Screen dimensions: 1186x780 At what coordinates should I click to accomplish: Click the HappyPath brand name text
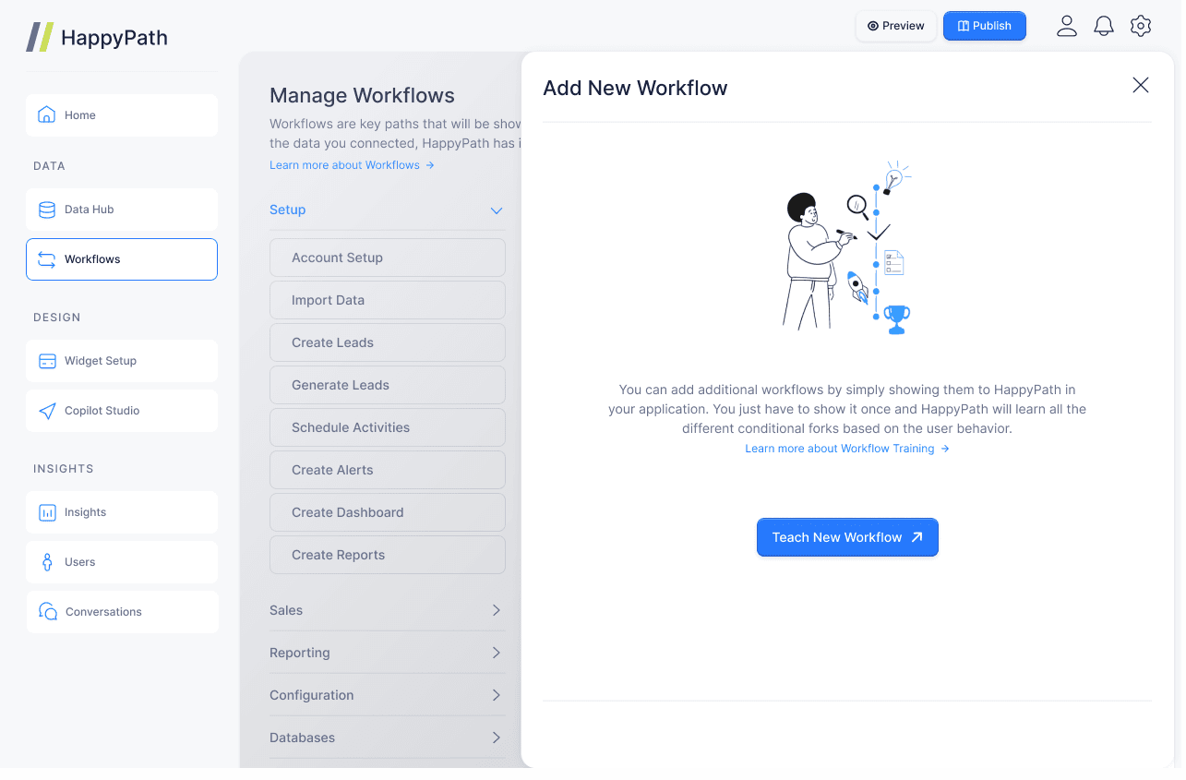[114, 38]
